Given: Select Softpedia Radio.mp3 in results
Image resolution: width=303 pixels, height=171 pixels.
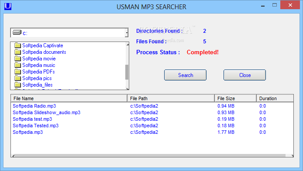Looking at the screenshot, I should [34, 106].
